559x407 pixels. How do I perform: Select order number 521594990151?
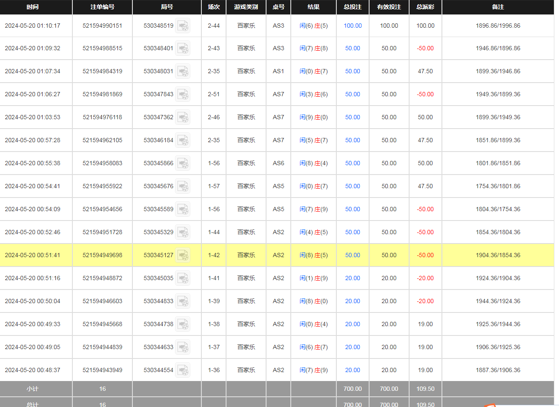[102, 26]
